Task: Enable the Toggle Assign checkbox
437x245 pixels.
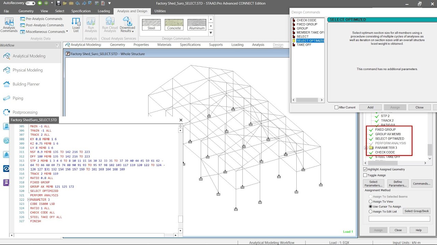Action: 365,175
